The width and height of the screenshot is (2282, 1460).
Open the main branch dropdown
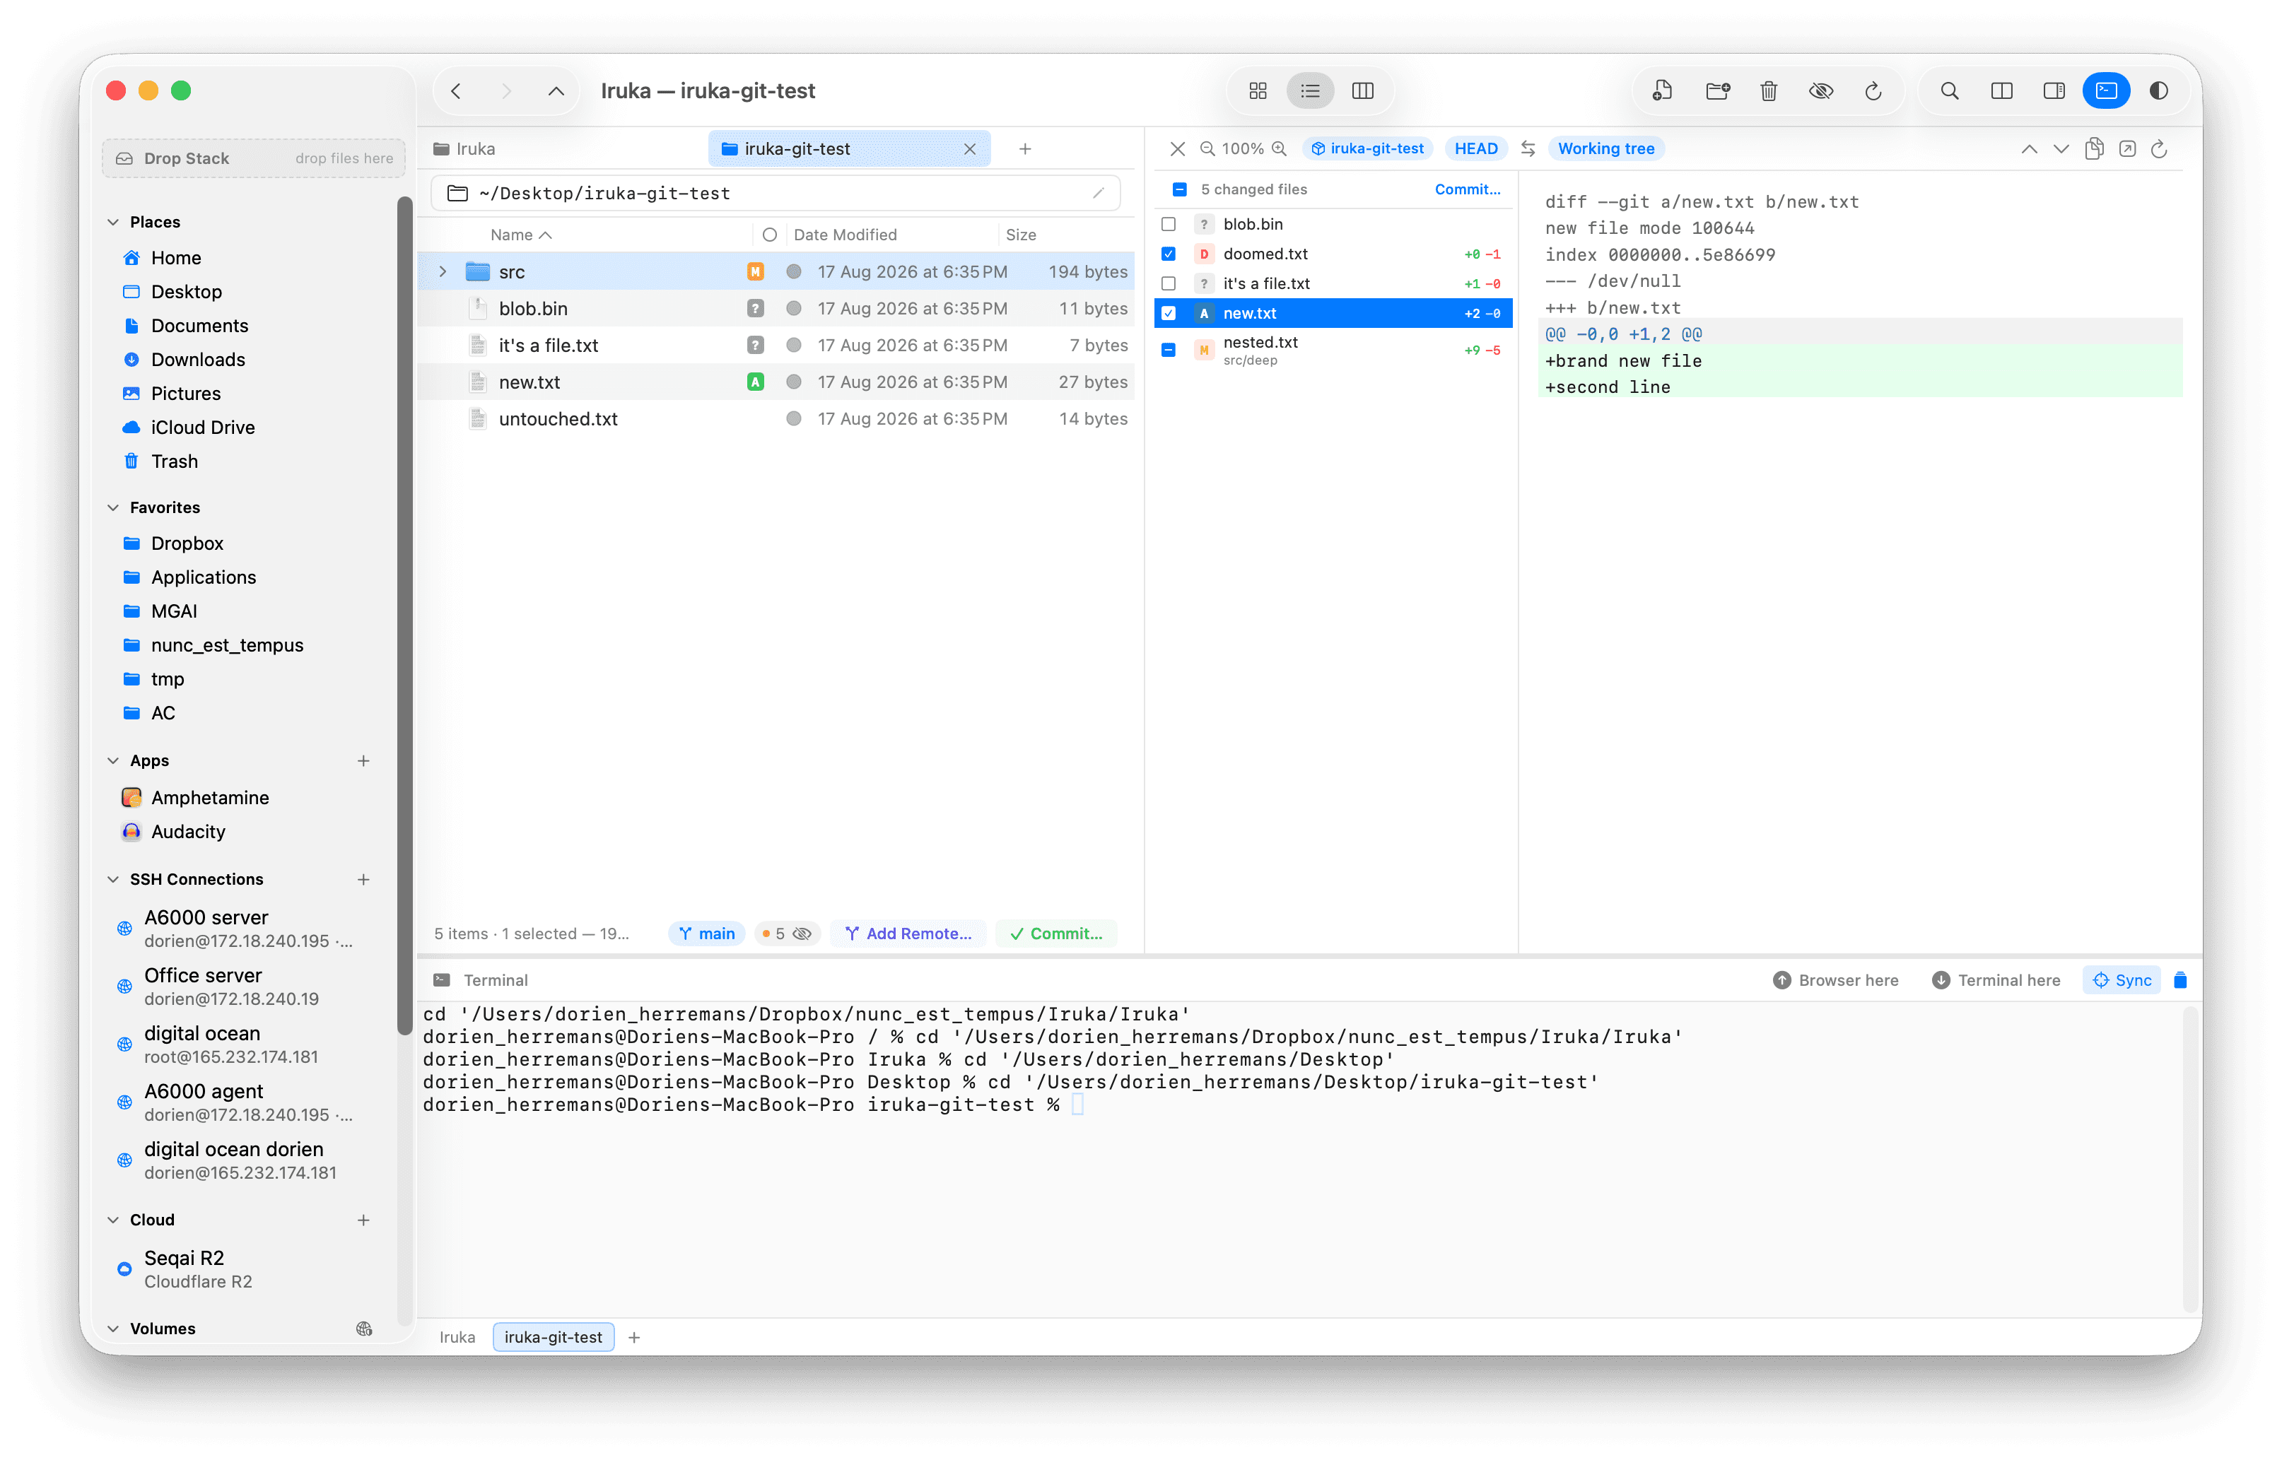(x=707, y=934)
